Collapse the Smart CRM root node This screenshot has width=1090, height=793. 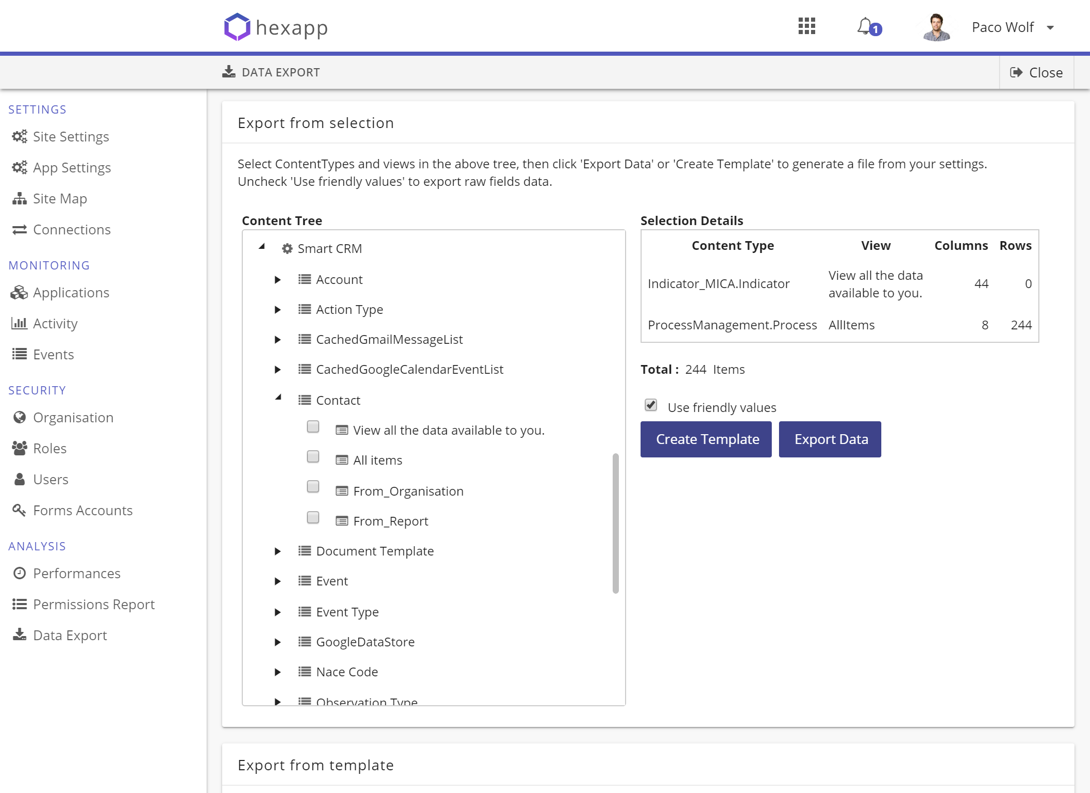click(262, 247)
